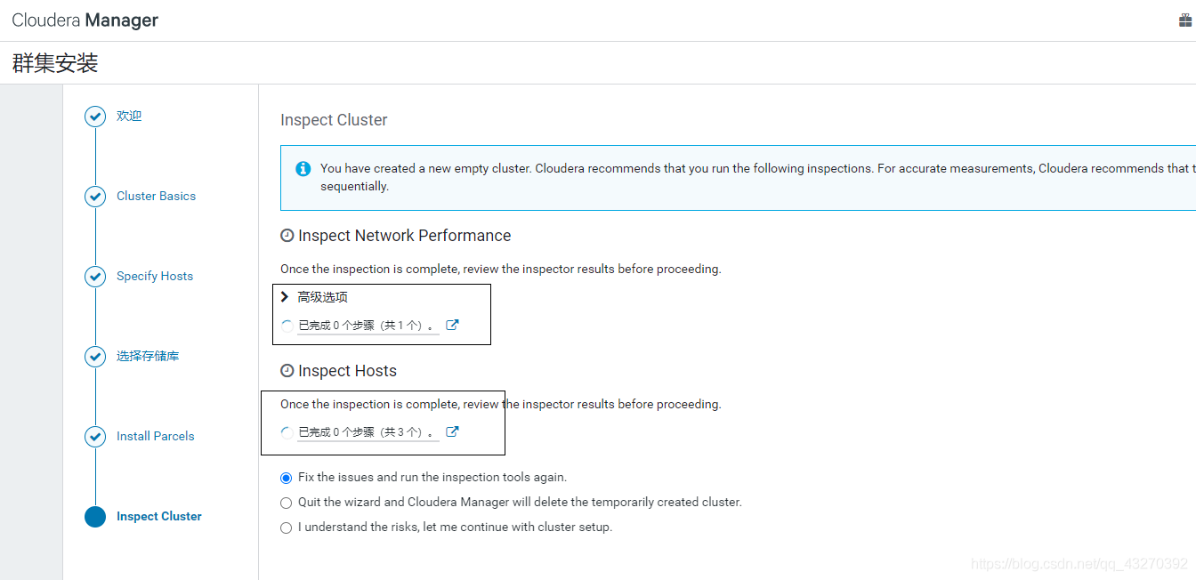This screenshot has height=580, width=1196.
Task: Click the Inspect Cluster page heading
Action: click(x=334, y=120)
